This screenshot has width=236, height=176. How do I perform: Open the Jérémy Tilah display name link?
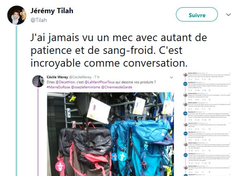pyautogui.click(x=52, y=11)
